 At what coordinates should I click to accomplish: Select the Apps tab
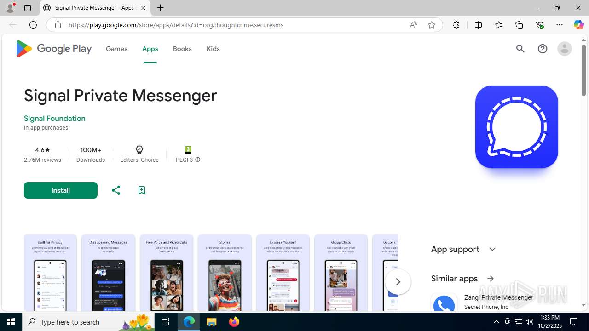[x=150, y=49]
